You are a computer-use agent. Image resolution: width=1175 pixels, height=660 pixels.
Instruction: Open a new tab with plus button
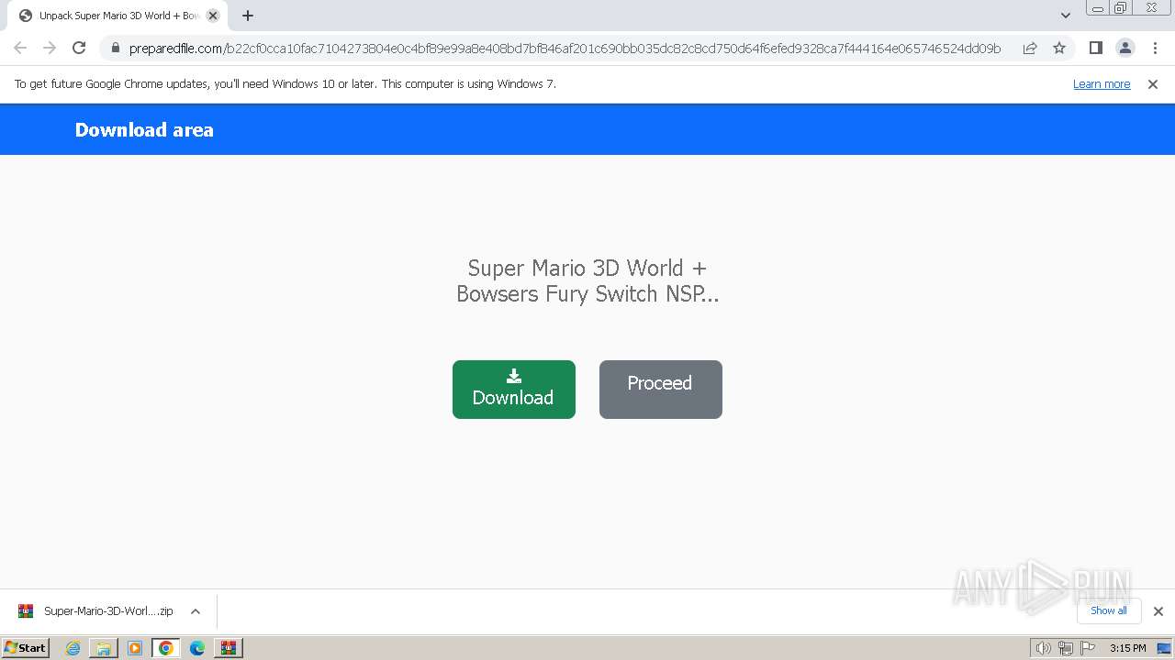click(x=248, y=16)
